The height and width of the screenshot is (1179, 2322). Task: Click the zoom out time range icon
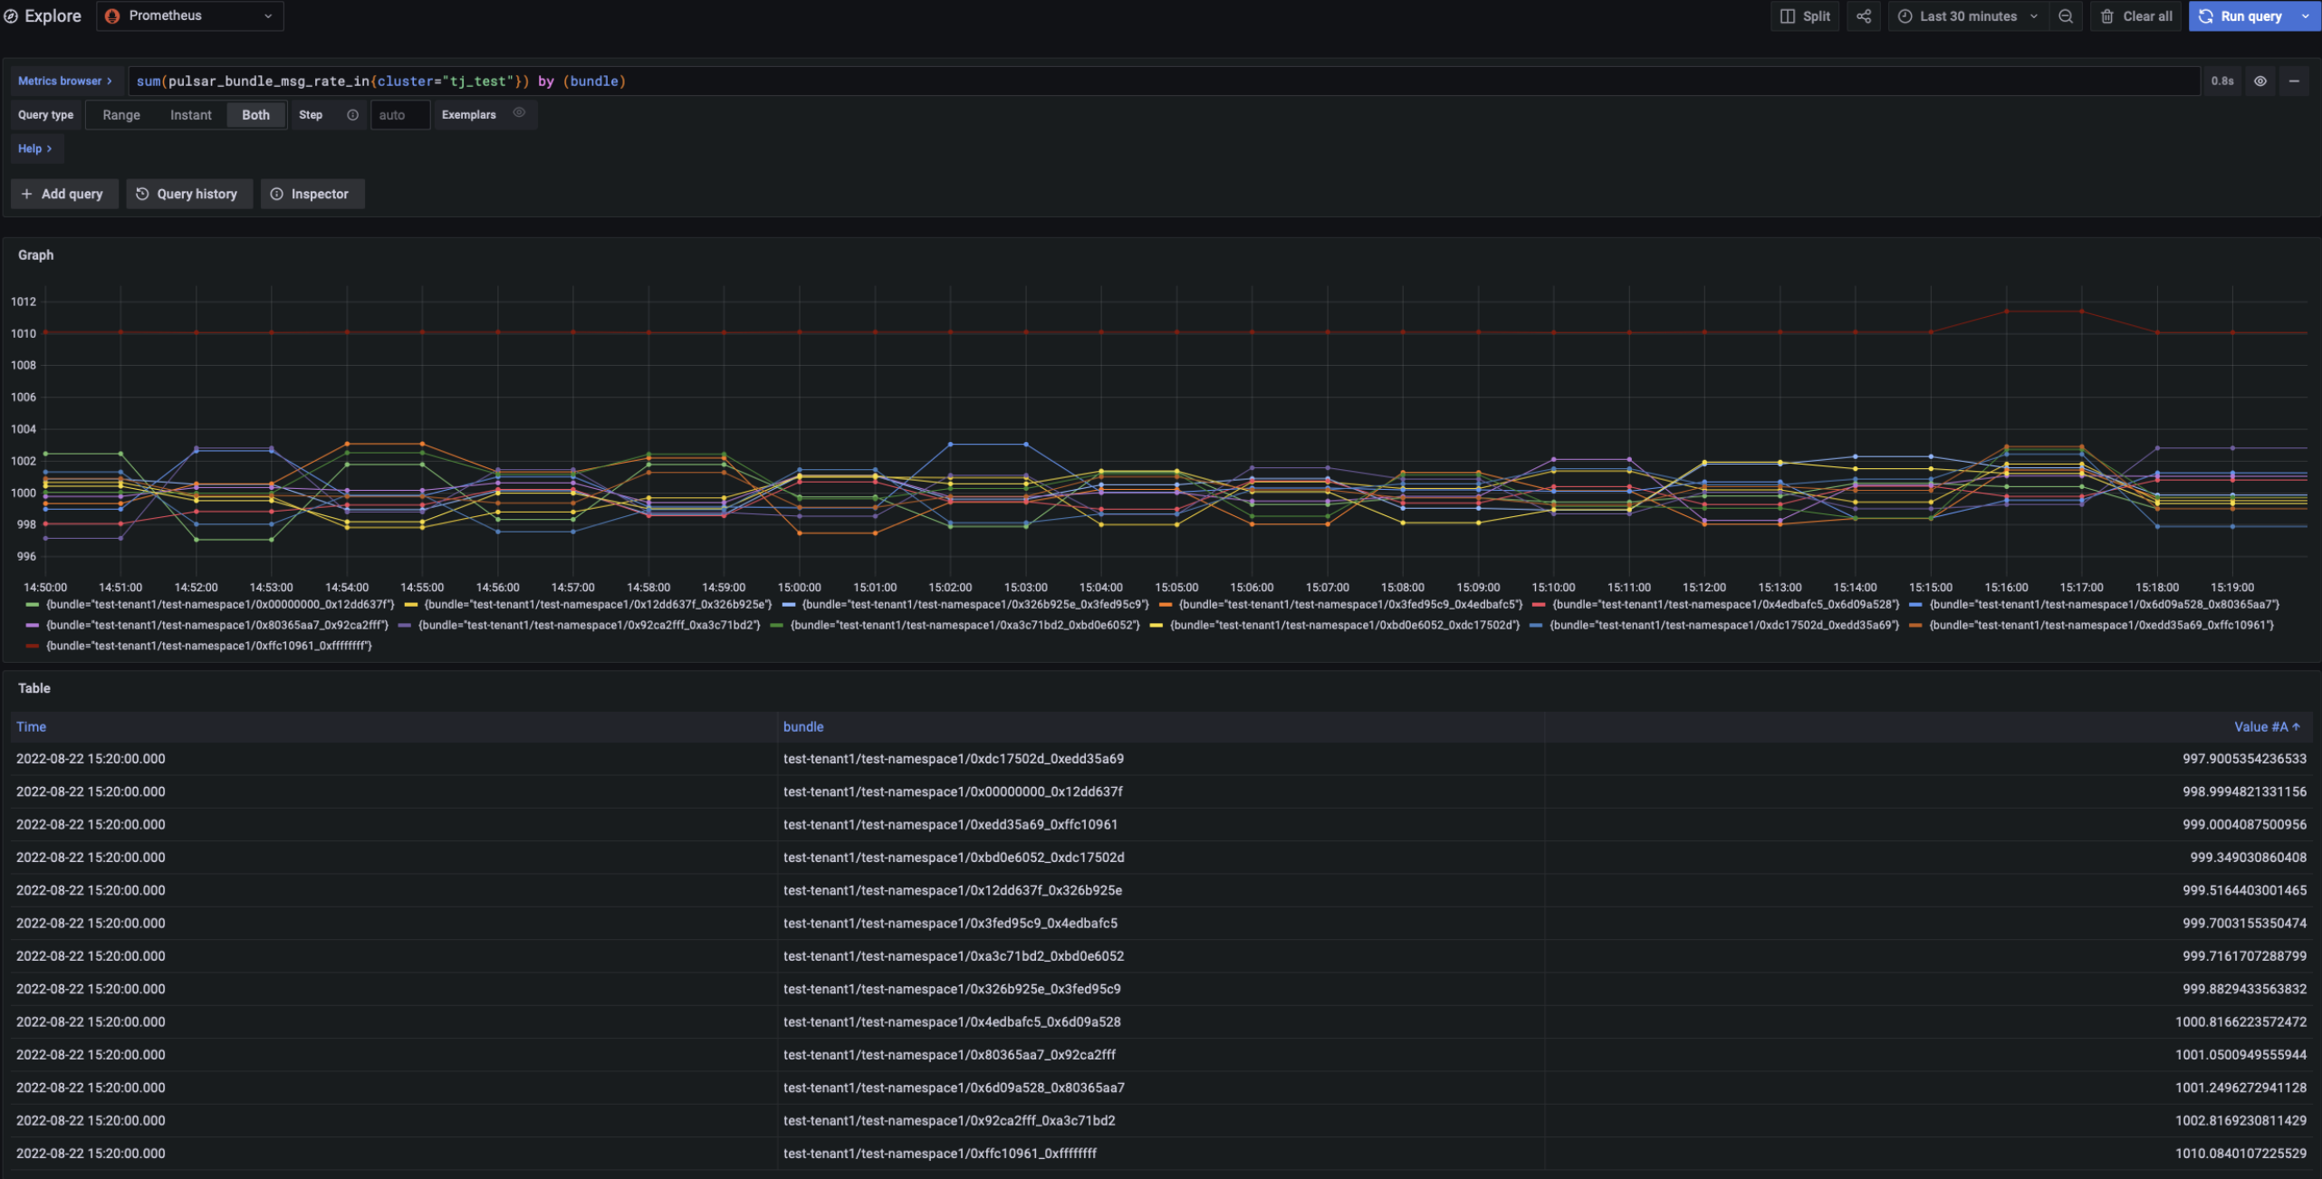pos(2066,16)
